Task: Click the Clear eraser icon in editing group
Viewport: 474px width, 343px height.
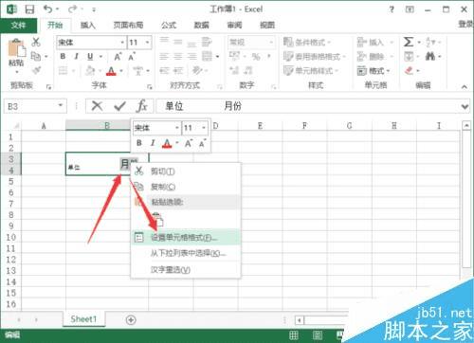Action: pyautogui.click(x=409, y=70)
